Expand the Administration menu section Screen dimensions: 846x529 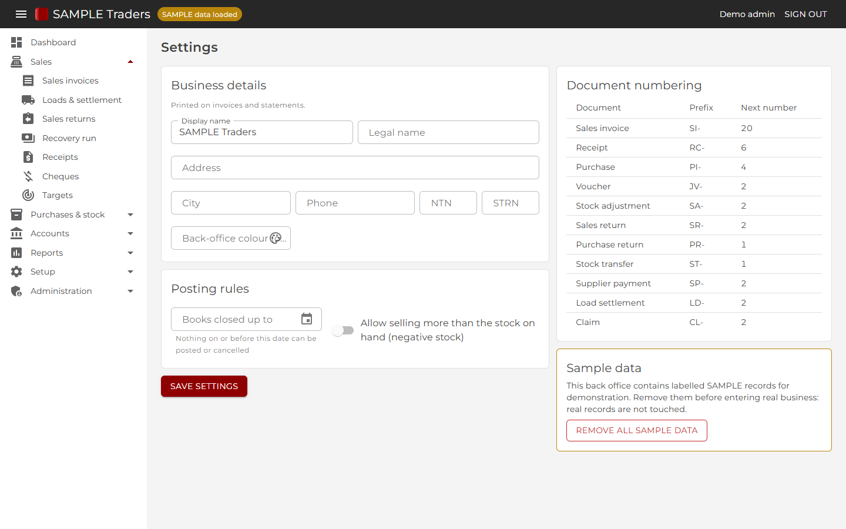click(x=130, y=291)
